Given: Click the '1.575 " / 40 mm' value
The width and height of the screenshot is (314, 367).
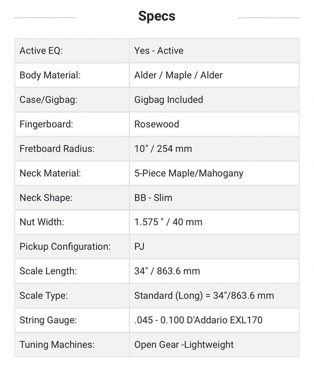Looking at the screenshot, I should click(168, 222).
